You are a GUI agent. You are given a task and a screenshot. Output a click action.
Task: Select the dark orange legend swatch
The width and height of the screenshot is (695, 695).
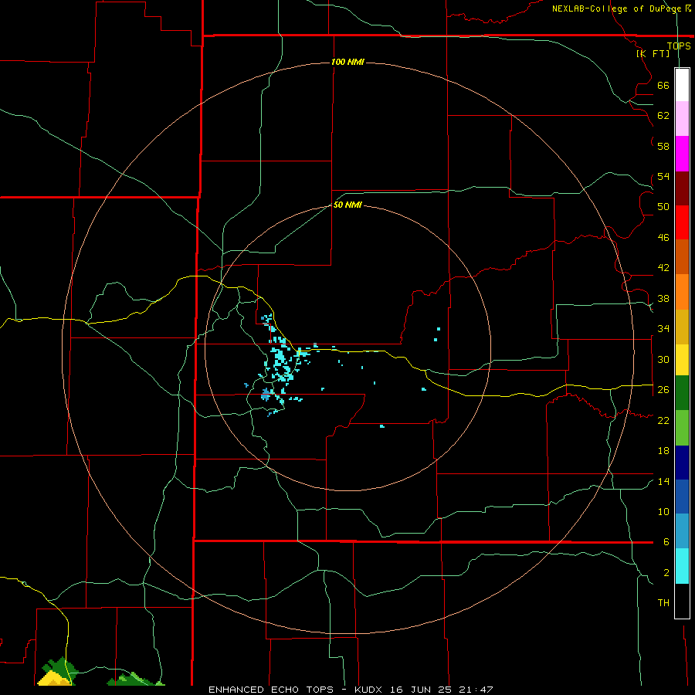tap(682, 257)
